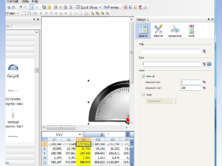Open the Data menu
Viewport: 222px width, 166px height.
click(x=25, y=2)
